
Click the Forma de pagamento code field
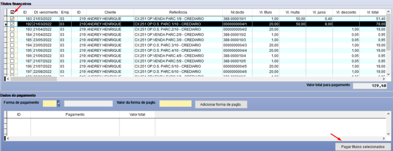pos(50,104)
